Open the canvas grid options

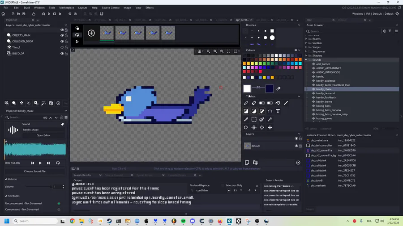200,51
